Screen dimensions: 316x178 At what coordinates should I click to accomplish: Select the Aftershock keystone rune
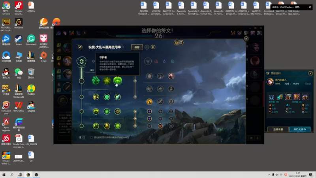pos(107,81)
